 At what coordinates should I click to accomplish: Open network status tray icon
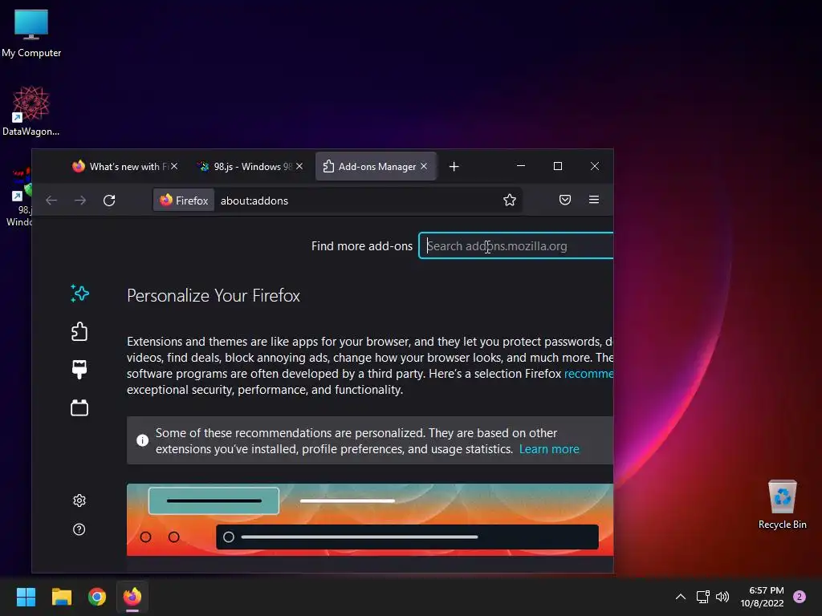tap(702, 597)
